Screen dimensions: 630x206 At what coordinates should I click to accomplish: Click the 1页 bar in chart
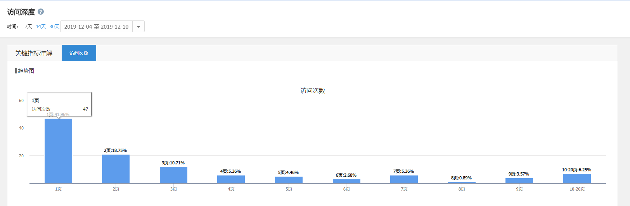pos(58,151)
